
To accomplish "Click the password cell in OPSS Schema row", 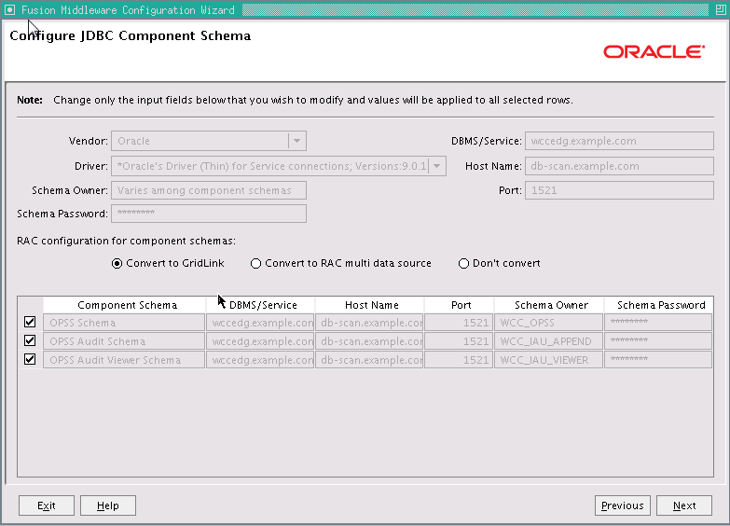I will pos(658,323).
